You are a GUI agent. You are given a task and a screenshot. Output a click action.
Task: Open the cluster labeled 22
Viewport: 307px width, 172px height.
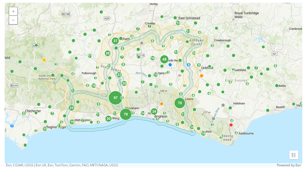click(x=119, y=75)
